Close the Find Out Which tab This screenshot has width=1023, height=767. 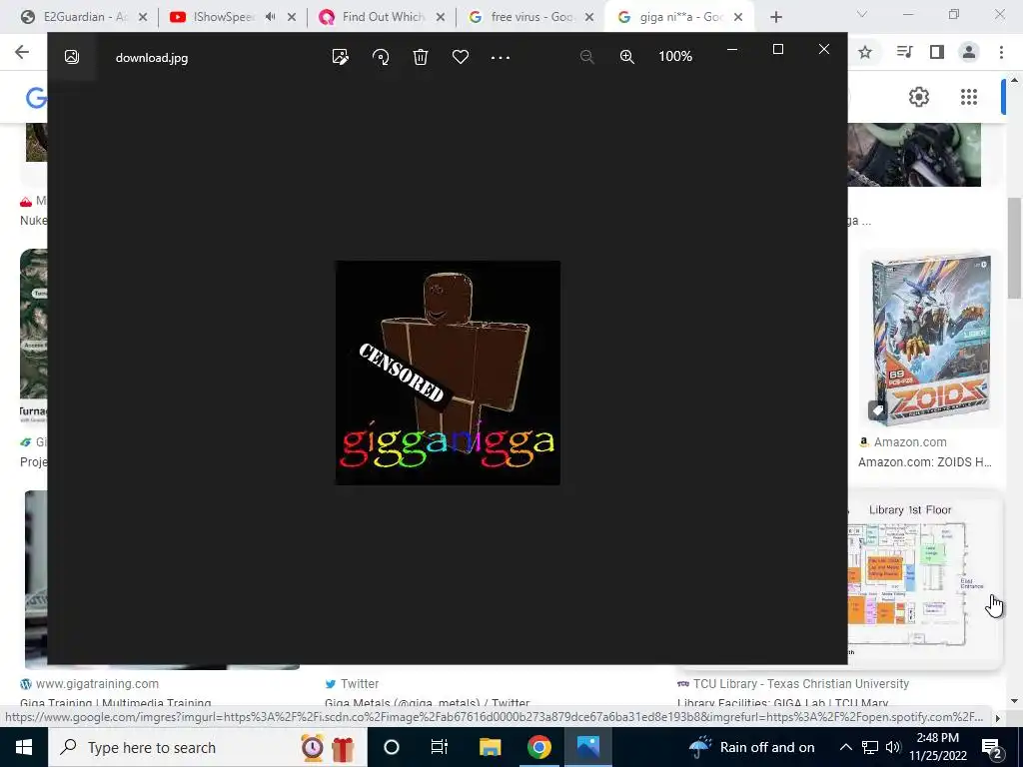[441, 17]
